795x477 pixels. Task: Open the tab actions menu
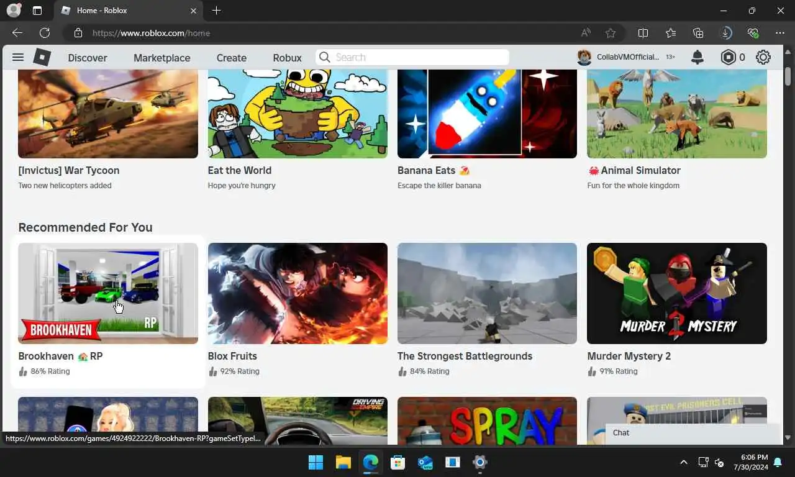(x=37, y=11)
